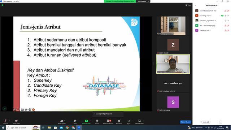Click the slideshow subtitles CC icon
231x130 pixels.
click(22, 109)
